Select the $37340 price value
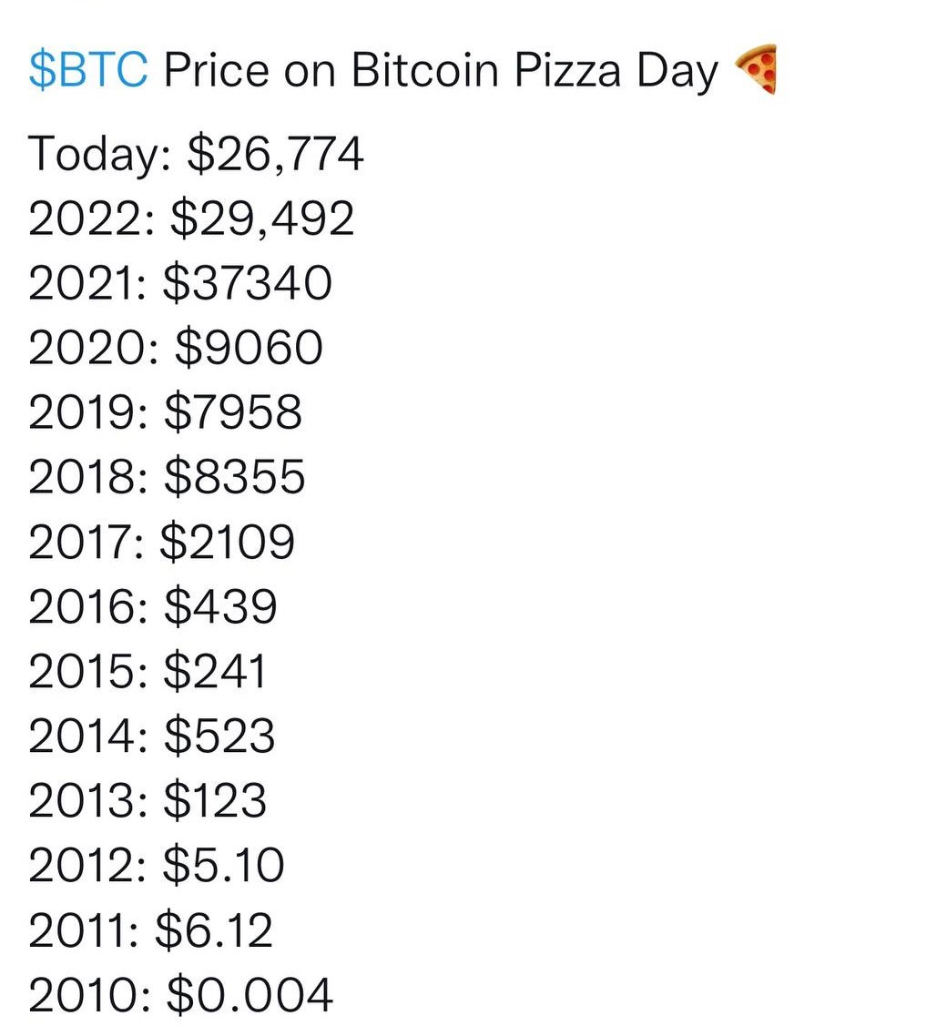This screenshot has height=1036, width=947. click(248, 282)
